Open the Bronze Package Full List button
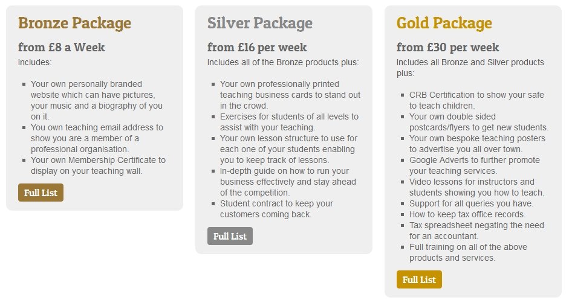This screenshot has width=569, height=306. pyautogui.click(x=41, y=193)
